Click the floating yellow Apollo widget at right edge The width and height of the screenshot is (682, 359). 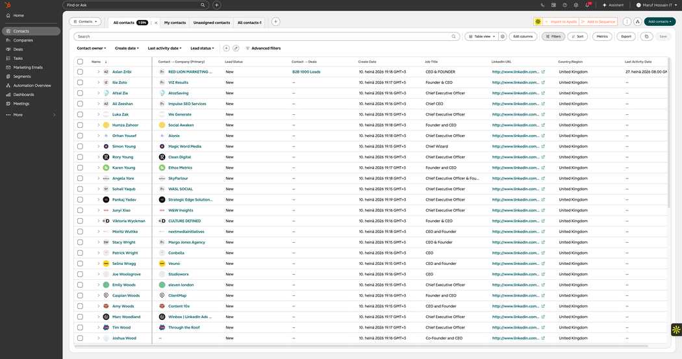(676, 329)
